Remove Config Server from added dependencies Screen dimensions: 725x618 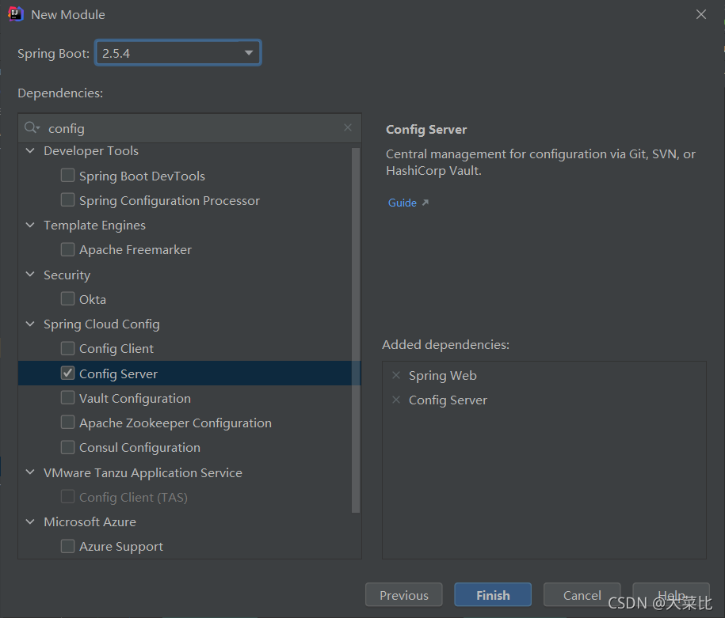pyautogui.click(x=396, y=400)
